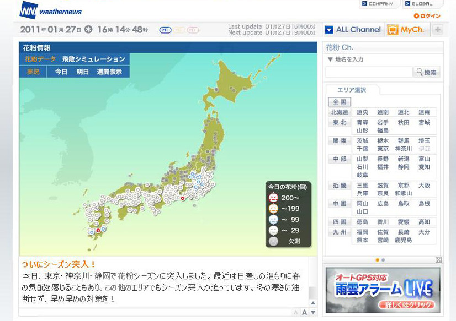Expand the panel with corner icon

(438, 260)
